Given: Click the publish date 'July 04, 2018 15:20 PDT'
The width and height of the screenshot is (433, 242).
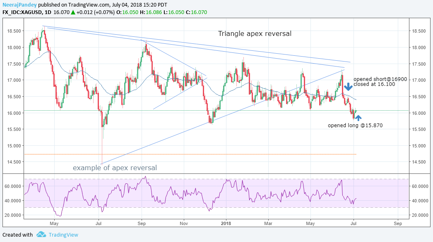Looking at the screenshot, I should (139, 5).
